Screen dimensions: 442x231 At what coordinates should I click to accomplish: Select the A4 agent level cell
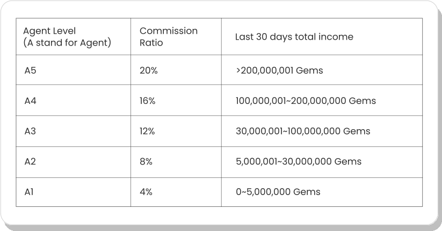pos(31,101)
